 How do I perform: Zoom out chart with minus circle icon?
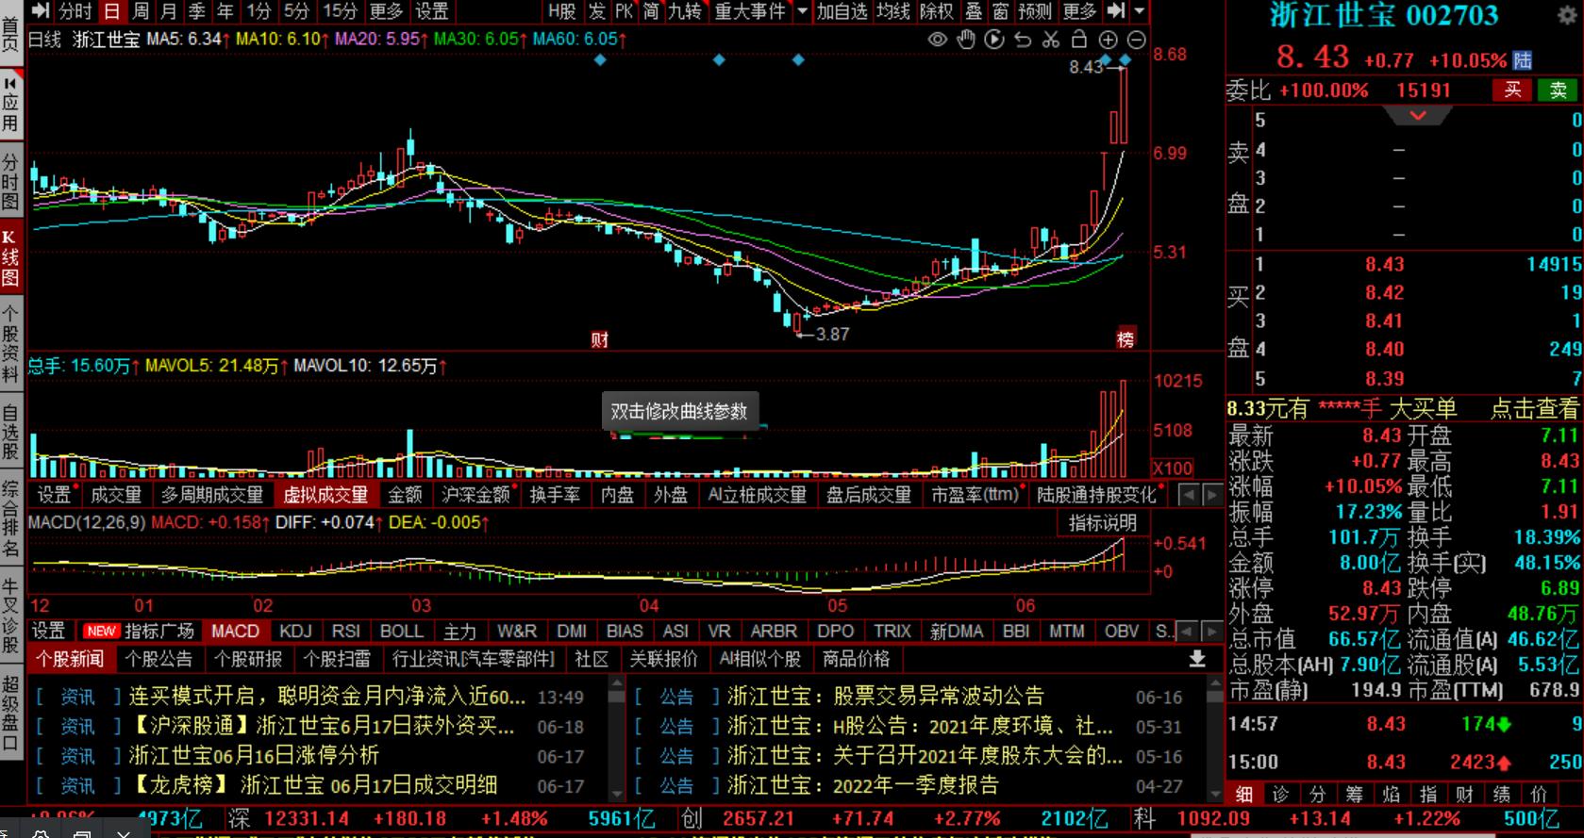(1137, 40)
